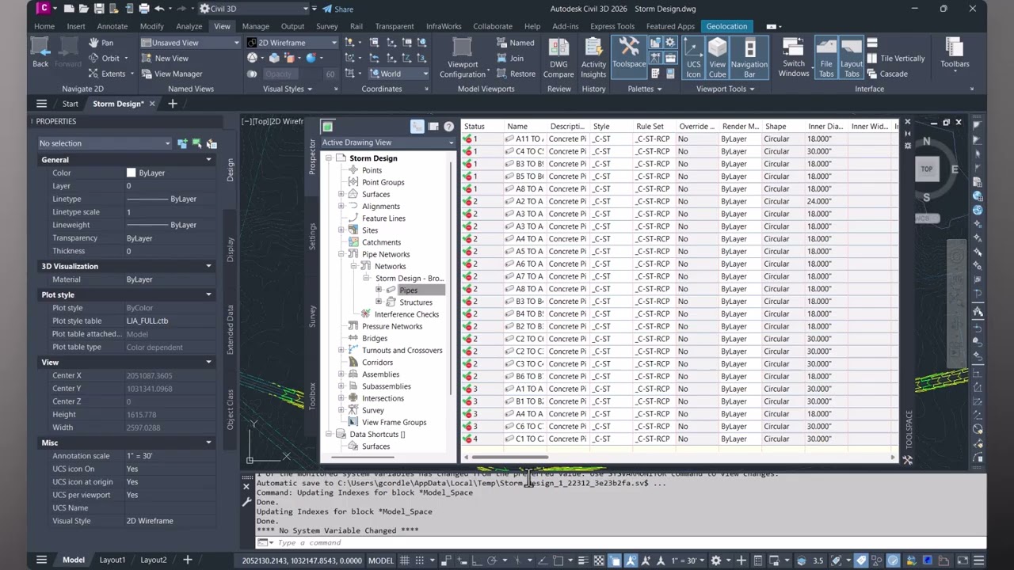The image size is (1014, 570).
Task: Open the Toolbars dropdown
Action: click(955, 54)
